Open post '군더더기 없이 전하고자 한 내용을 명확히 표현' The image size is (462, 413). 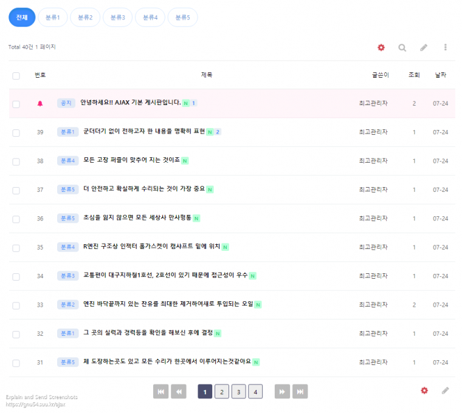[x=144, y=131]
